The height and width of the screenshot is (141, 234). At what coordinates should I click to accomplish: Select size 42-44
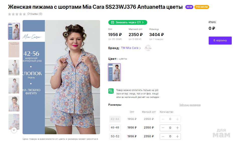coord(115,119)
